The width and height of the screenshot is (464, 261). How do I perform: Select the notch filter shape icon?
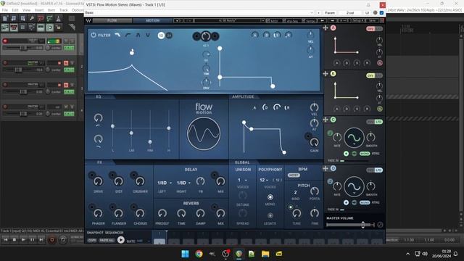click(x=148, y=36)
